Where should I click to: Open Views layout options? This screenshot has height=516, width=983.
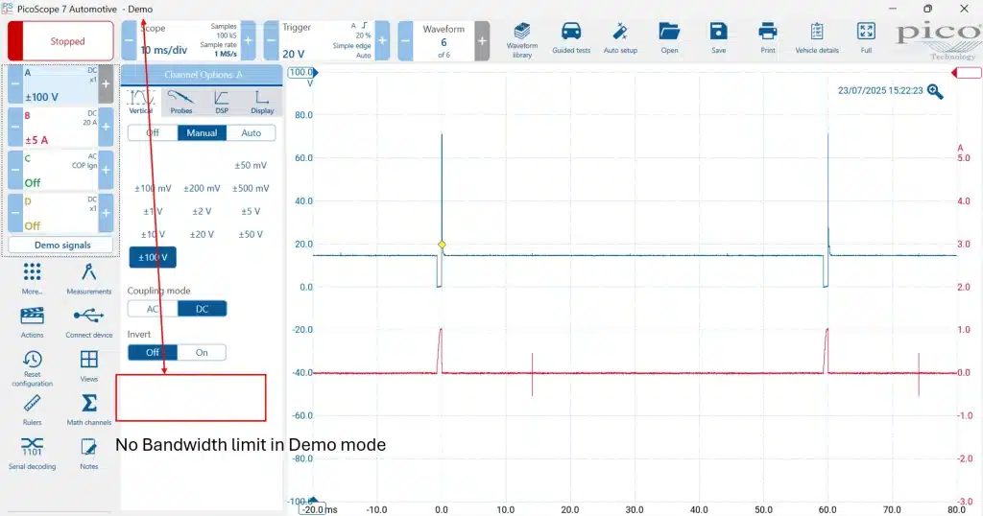pos(89,366)
